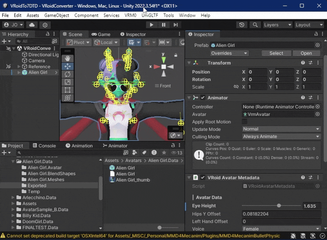Open the Undo History icon
327x240 pixels.
(x=242, y=25)
